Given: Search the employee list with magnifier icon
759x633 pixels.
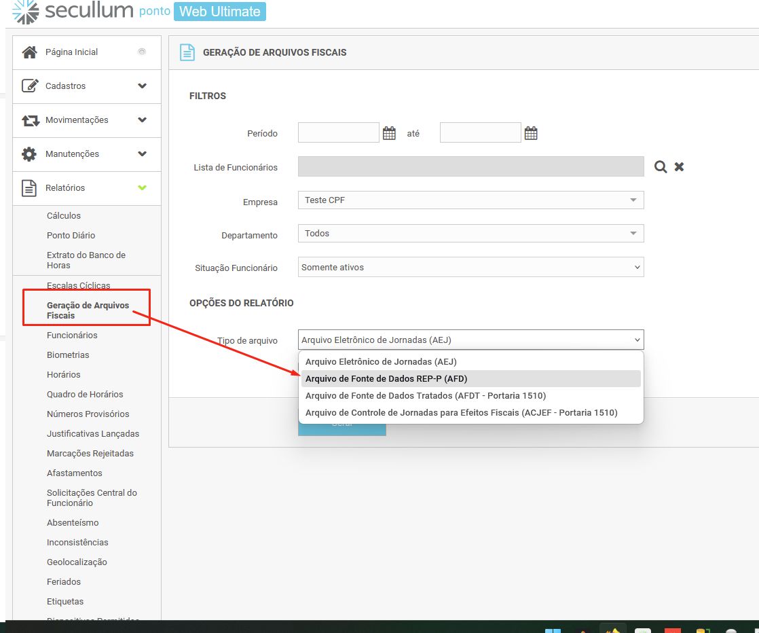Looking at the screenshot, I should click(661, 167).
